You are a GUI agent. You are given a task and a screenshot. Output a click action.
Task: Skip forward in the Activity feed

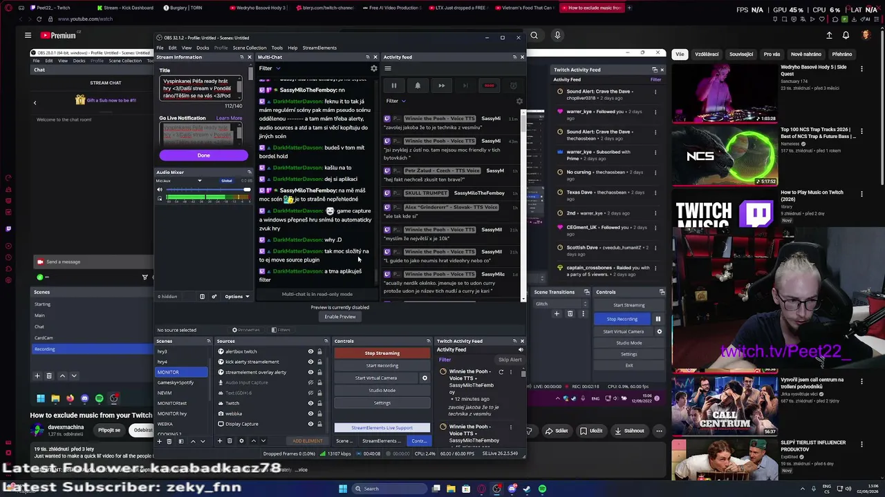point(441,86)
